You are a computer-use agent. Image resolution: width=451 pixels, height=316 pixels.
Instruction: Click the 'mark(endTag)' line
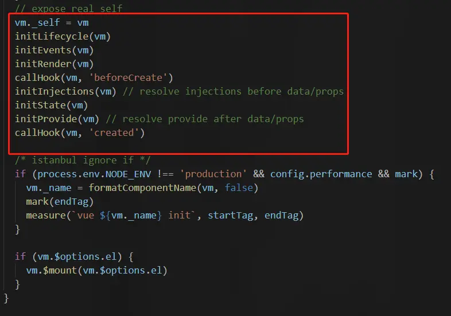(x=60, y=201)
